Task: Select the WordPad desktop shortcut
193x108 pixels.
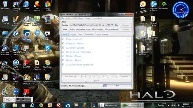Action: click(5, 20)
